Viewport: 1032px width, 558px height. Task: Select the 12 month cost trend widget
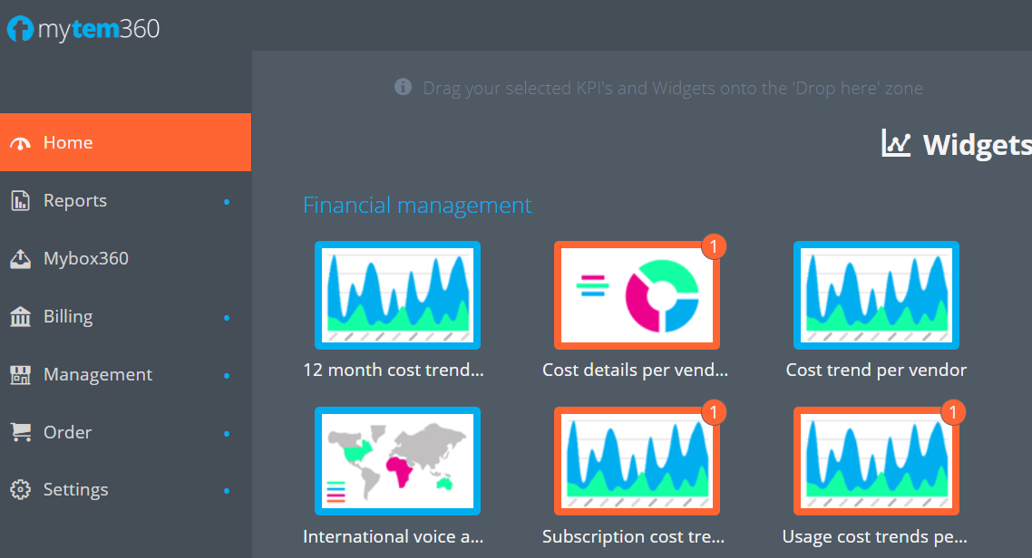pyautogui.click(x=397, y=295)
